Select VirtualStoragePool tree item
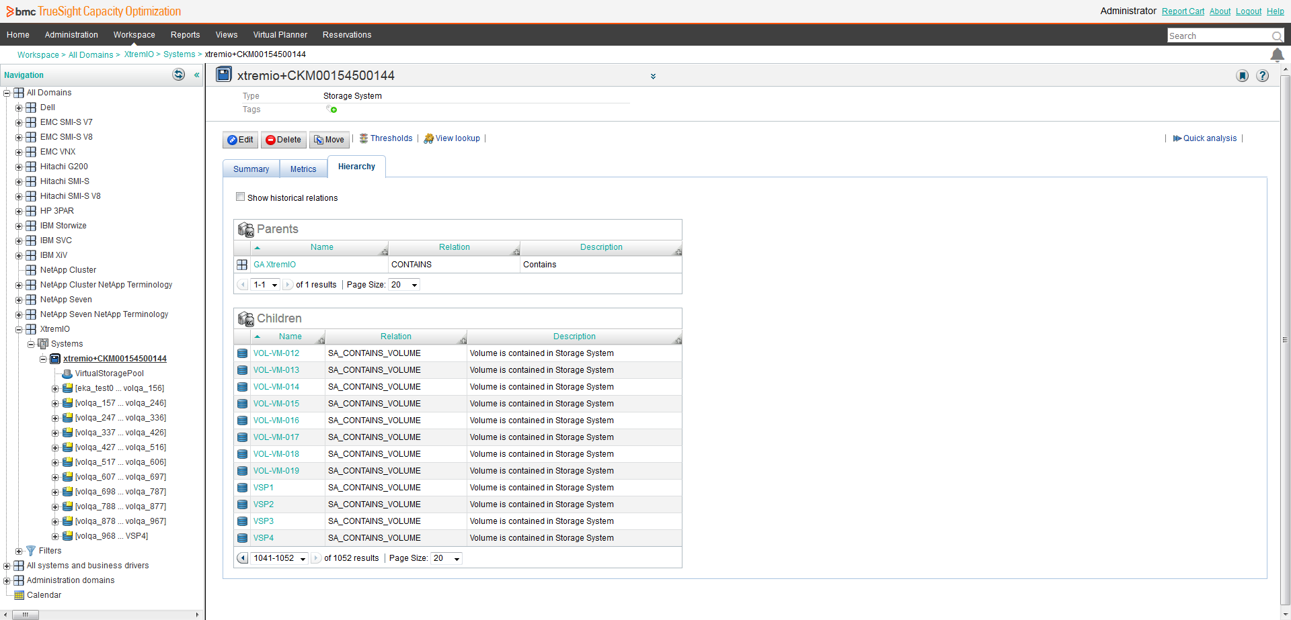Screen dimensions: 1291x620 point(109,373)
